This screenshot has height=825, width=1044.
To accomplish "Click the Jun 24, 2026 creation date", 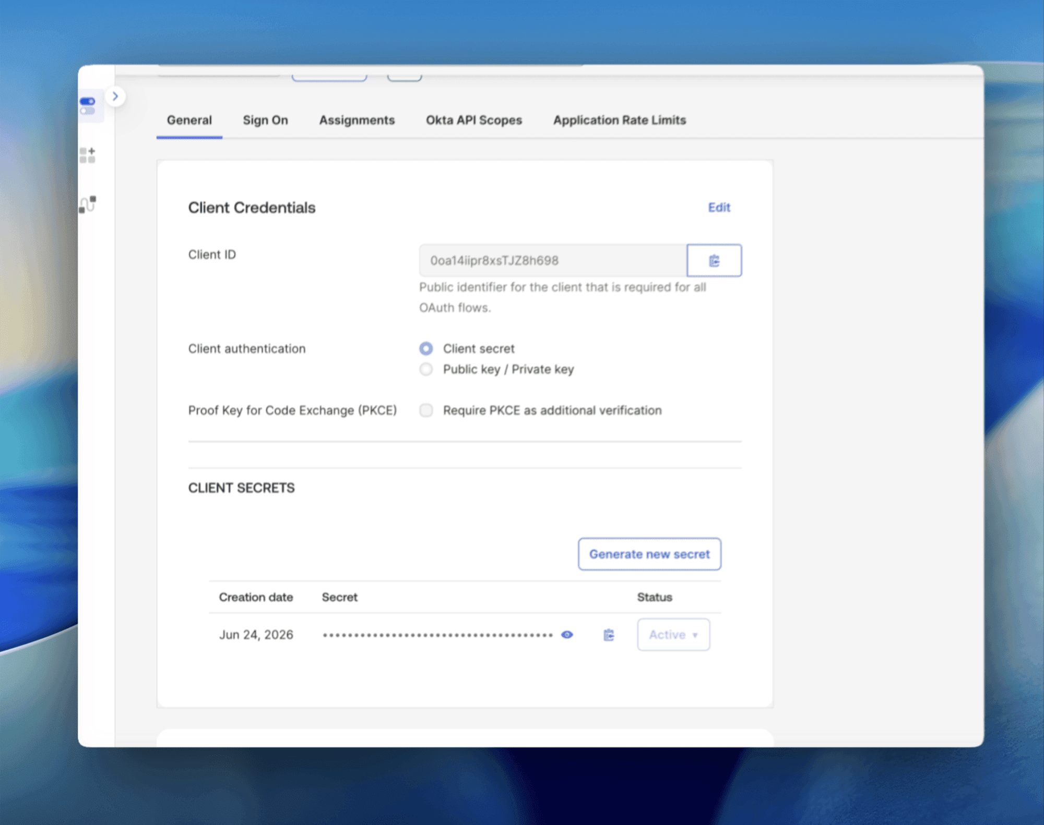I will pos(256,635).
